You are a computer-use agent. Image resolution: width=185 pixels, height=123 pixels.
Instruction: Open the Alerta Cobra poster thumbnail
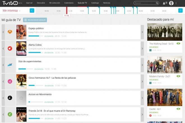[21, 49]
